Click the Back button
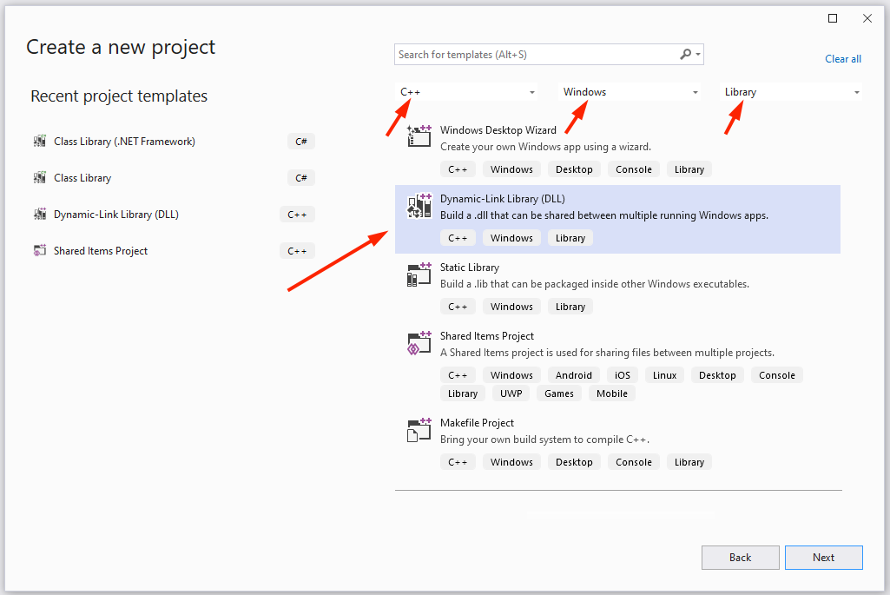 740,558
